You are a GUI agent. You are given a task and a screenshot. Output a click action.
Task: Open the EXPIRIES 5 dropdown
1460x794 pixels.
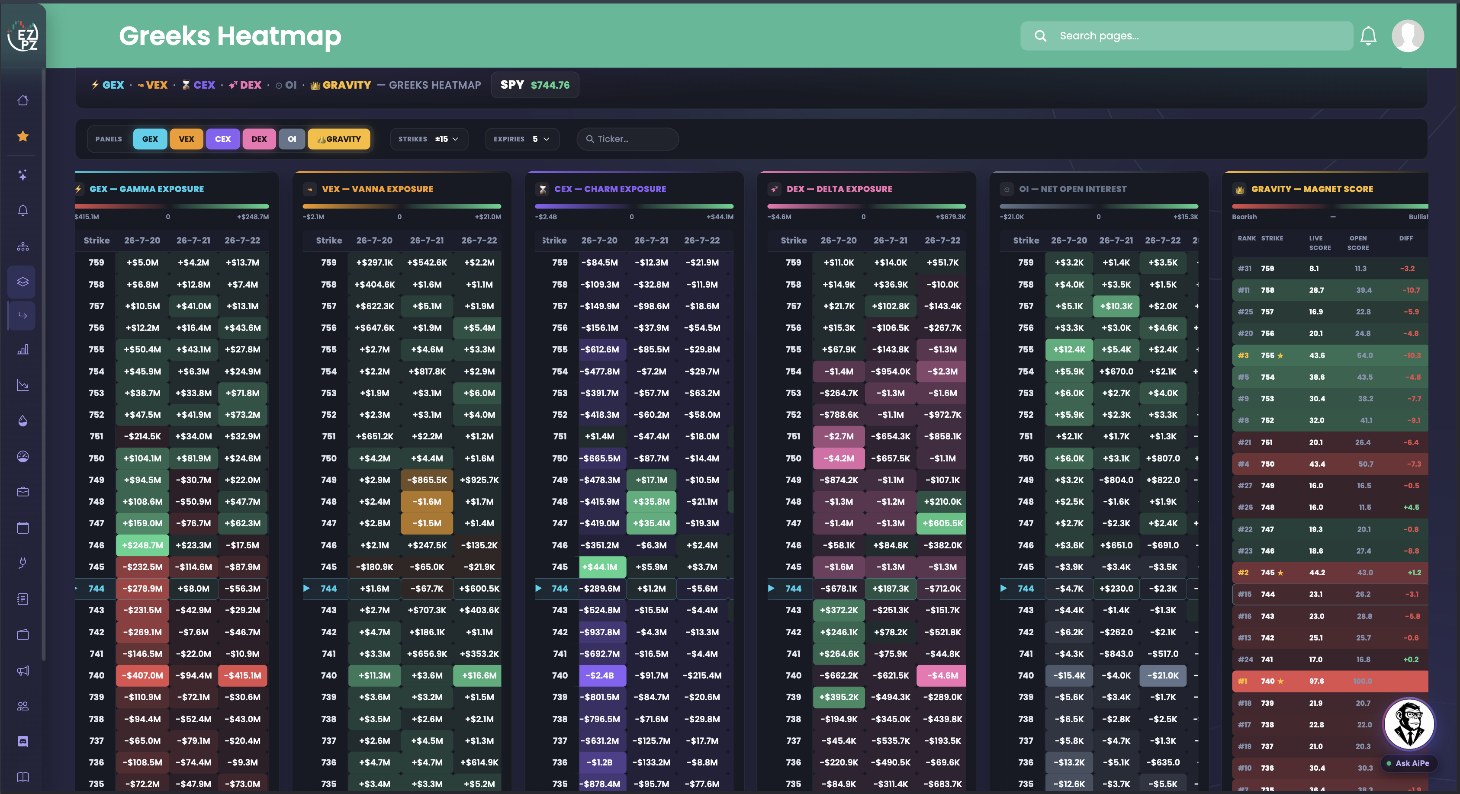pyautogui.click(x=522, y=139)
